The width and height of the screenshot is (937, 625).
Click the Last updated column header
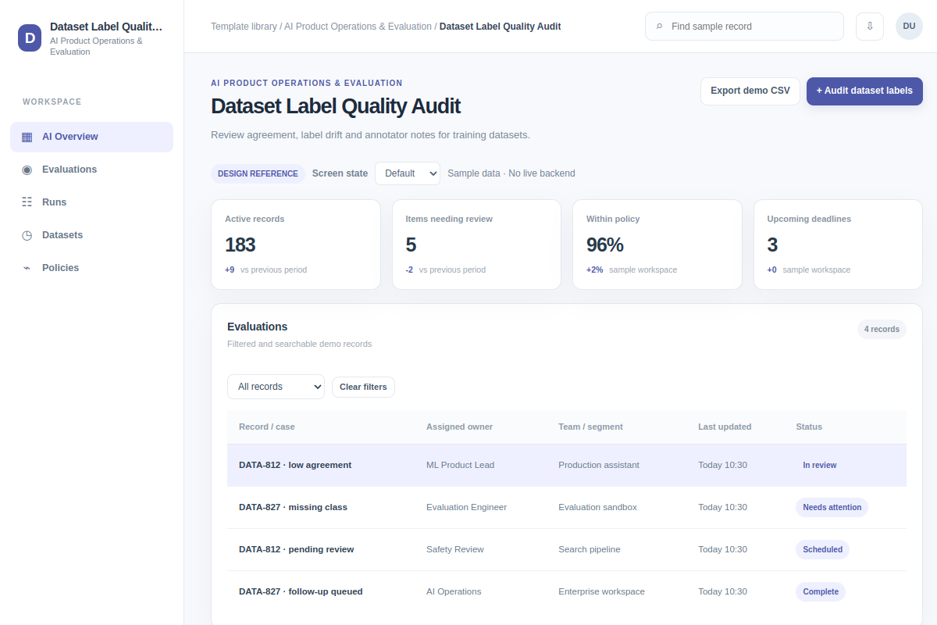click(x=725, y=427)
